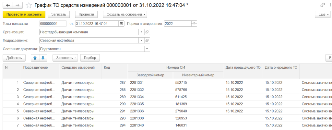
Task: Copy link using the chain icon
Action: click(322, 5)
